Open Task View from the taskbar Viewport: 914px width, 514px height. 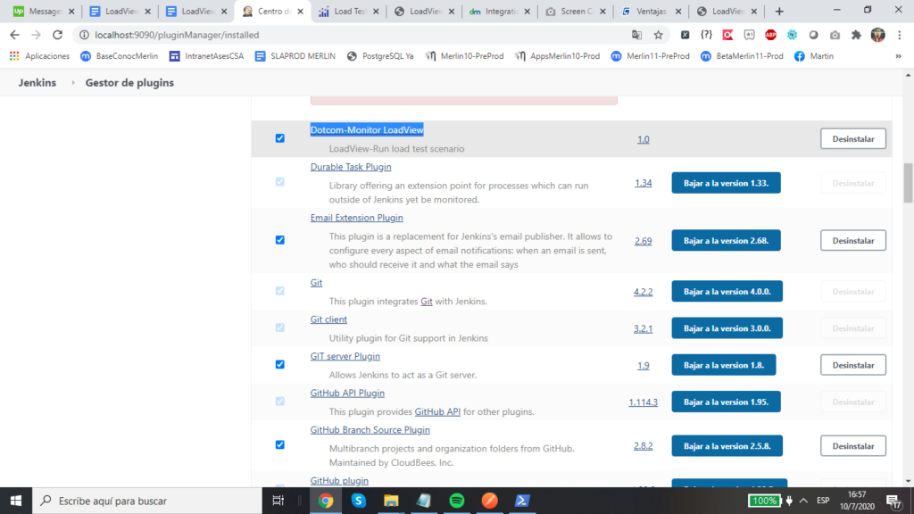[x=278, y=501]
